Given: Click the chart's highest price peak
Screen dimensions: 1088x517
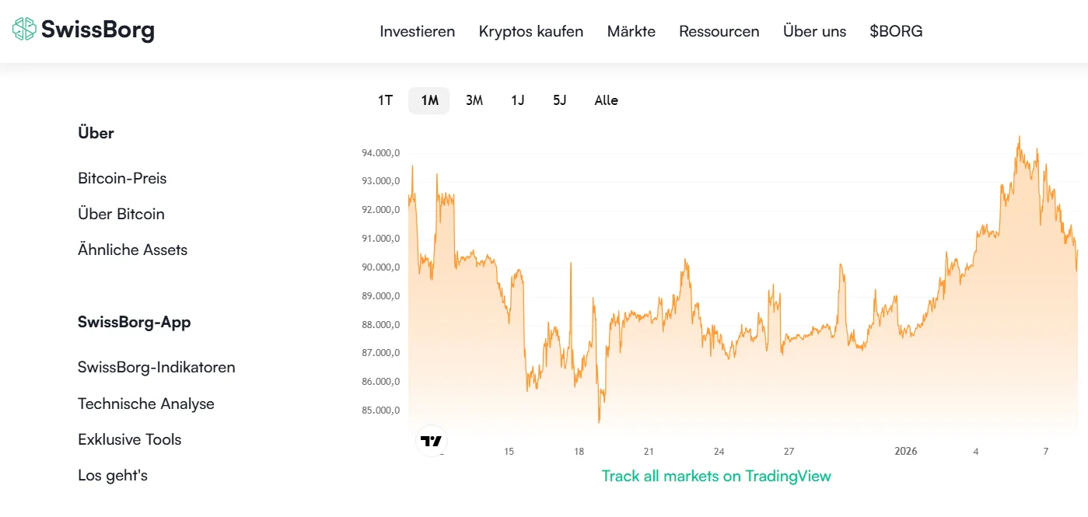Looking at the screenshot, I should pos(1020,138).
